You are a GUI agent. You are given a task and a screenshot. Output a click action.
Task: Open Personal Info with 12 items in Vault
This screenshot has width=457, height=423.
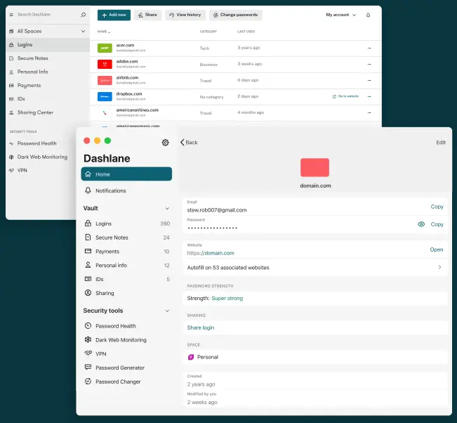127,265
